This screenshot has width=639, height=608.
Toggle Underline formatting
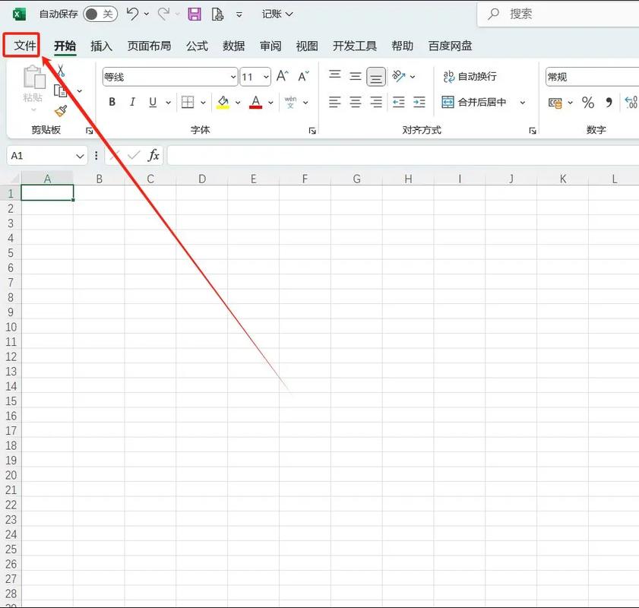(x=153, y=102)
